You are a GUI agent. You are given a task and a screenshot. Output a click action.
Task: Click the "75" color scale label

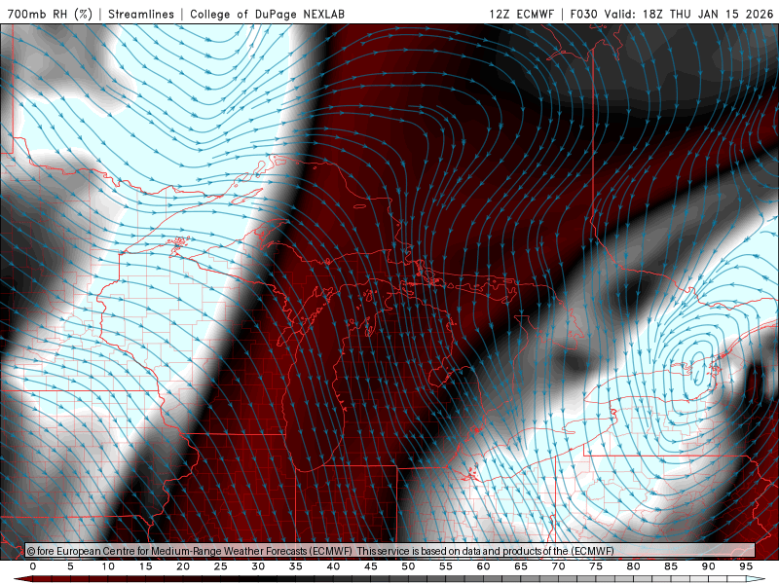596,566
